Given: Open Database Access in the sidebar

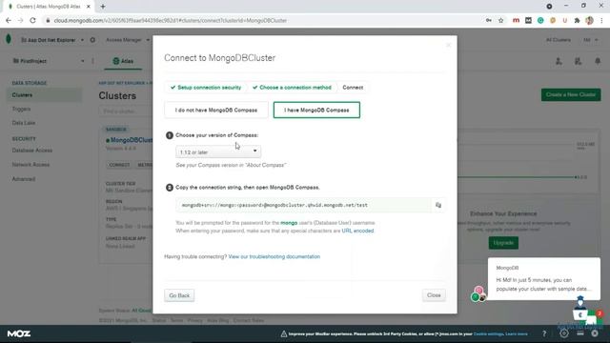Looking at the screenshot, I should coord(31,151).
